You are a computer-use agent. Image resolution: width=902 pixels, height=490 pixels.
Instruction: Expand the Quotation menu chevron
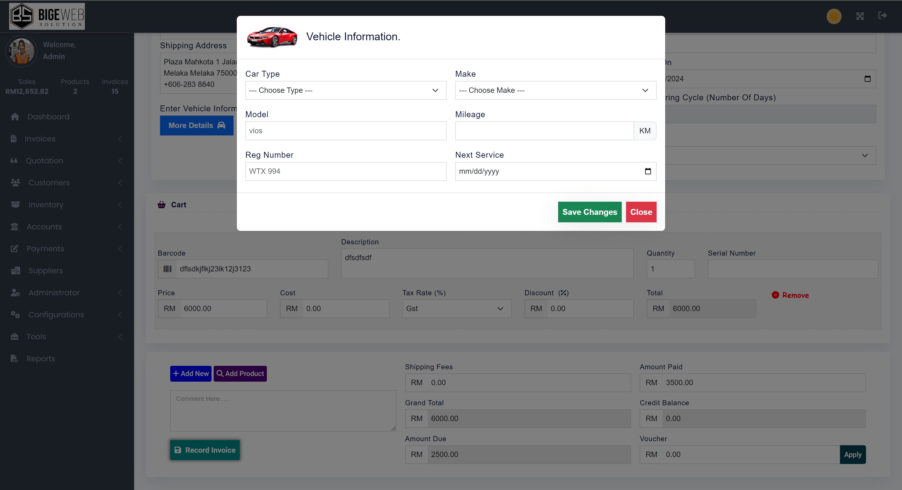pyautogui.click(x=120, y=161)
